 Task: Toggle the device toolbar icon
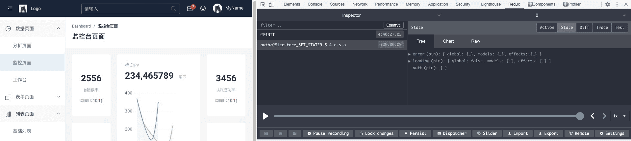click(x=271, y=4)
